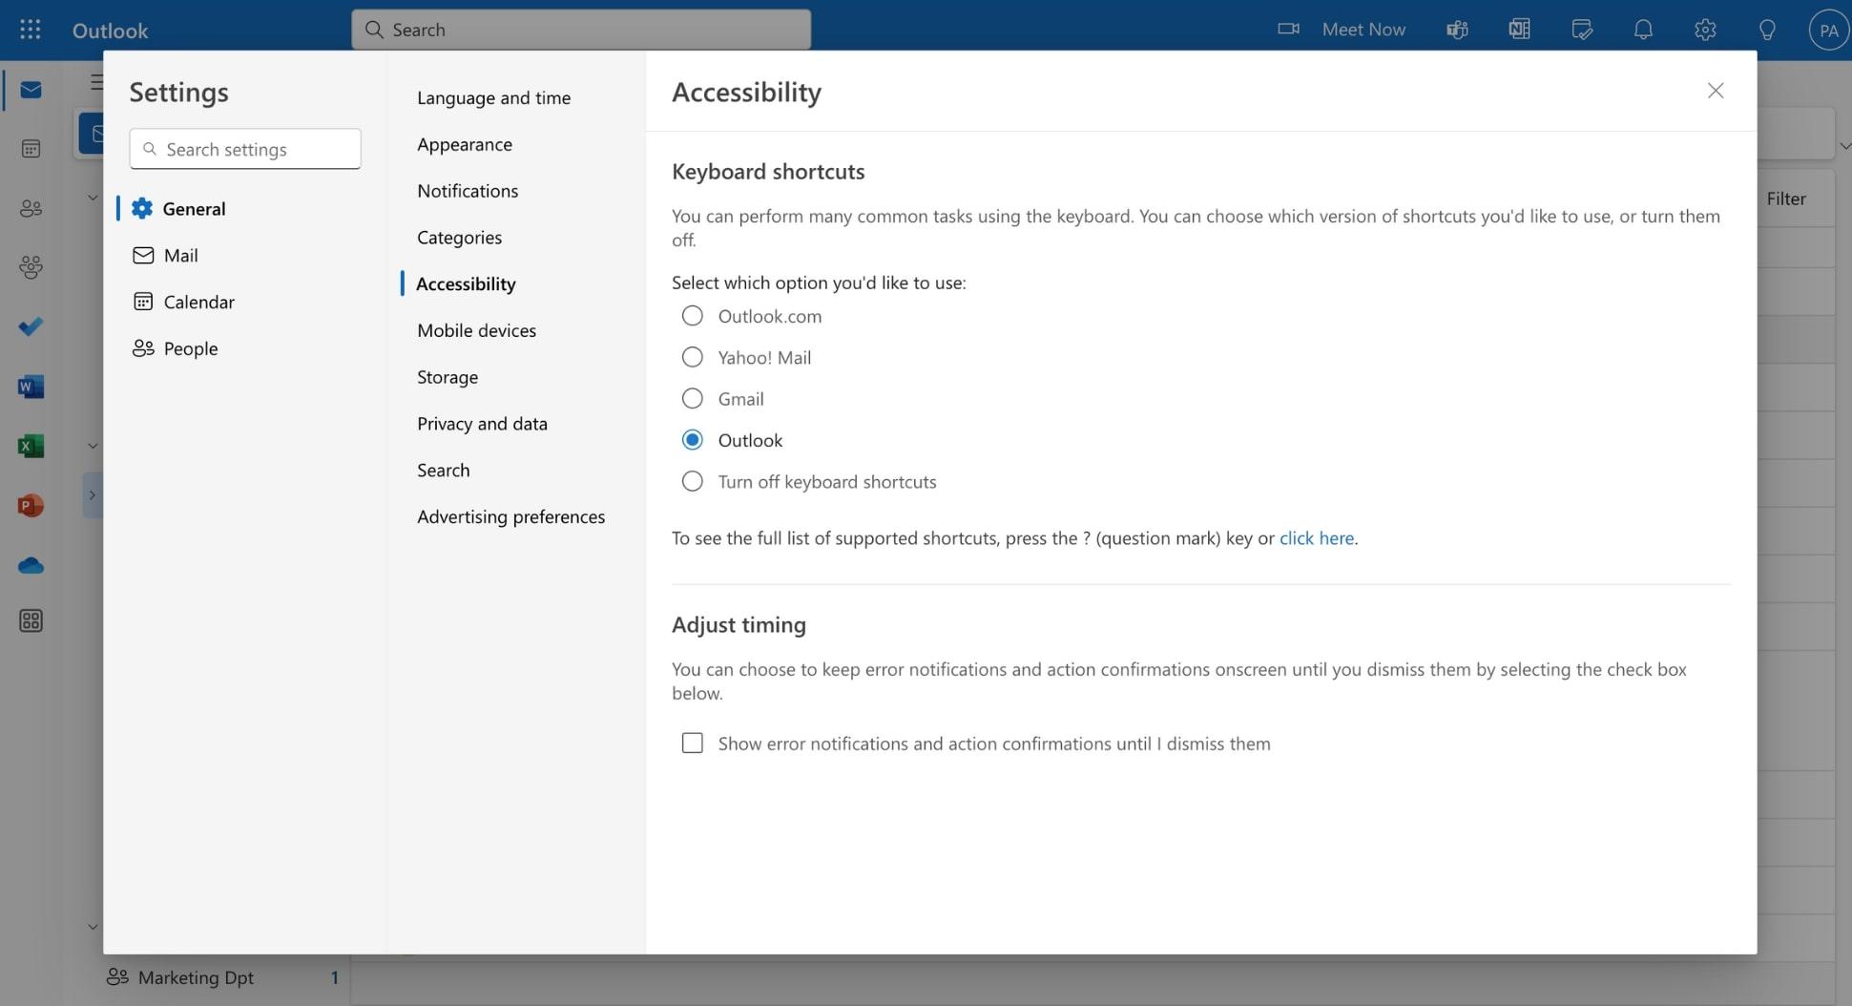Open the Calendar icon in the left sidebar
The width and height of the screenshot is (1852, 1006).
pos(31,146)
